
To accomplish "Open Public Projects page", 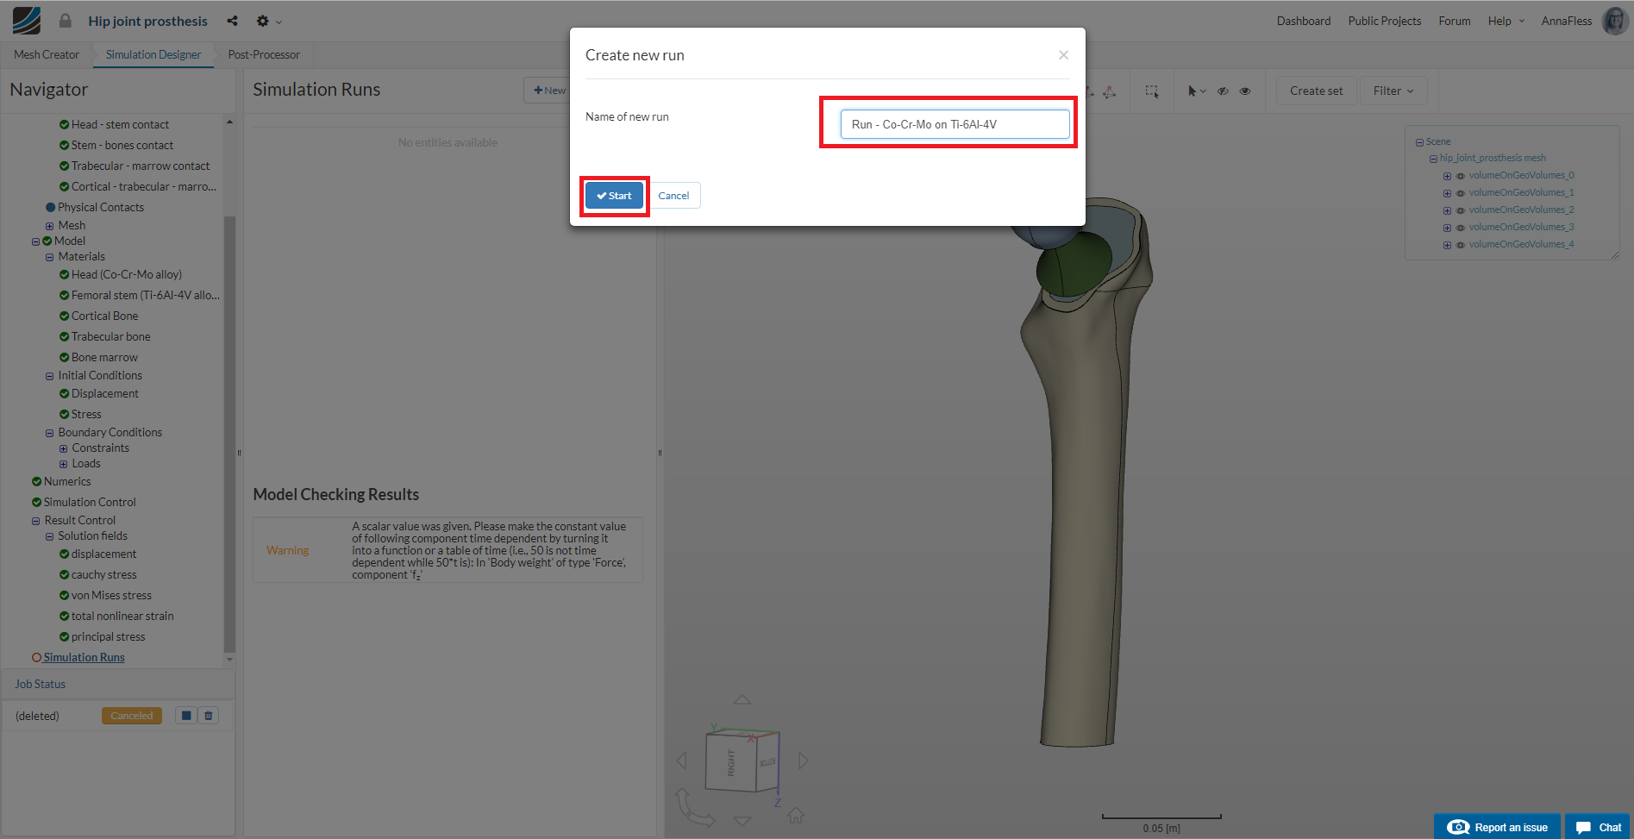I will (x=1385, y=21).
